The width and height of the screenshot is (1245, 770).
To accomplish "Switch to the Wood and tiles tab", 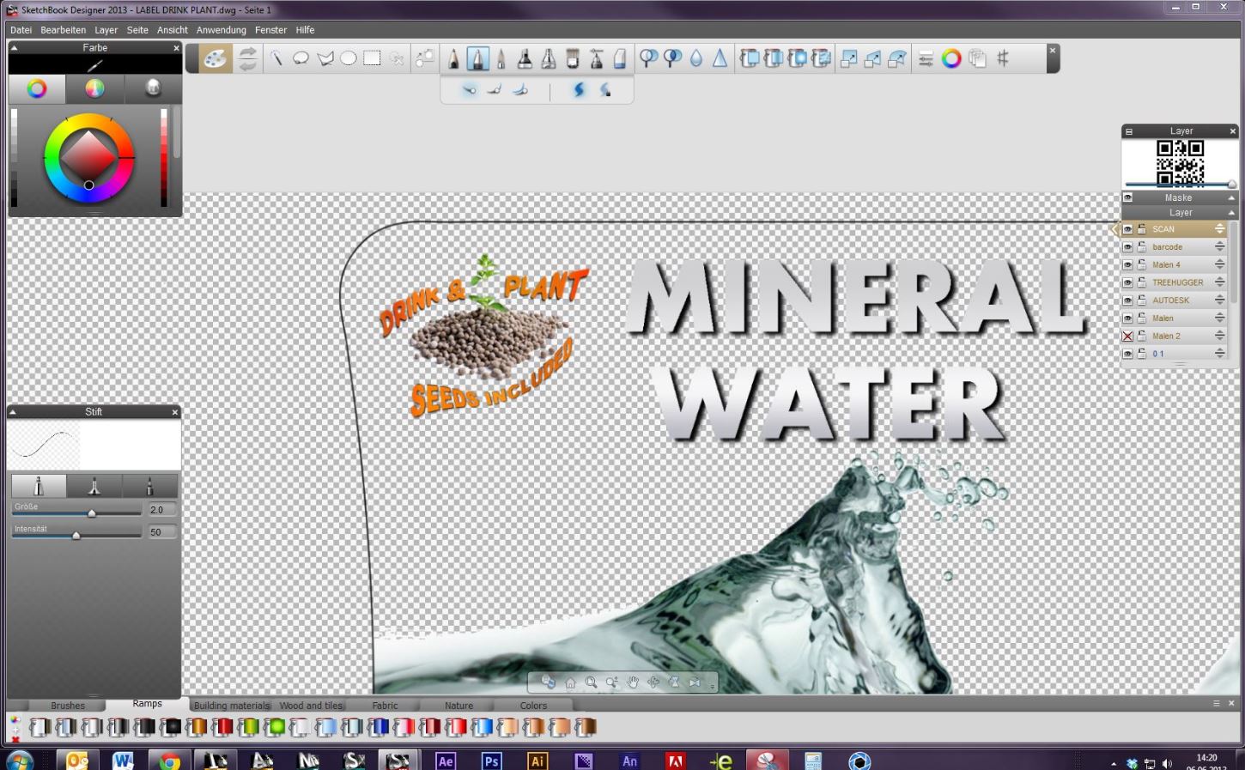I will tap(311, 706).
